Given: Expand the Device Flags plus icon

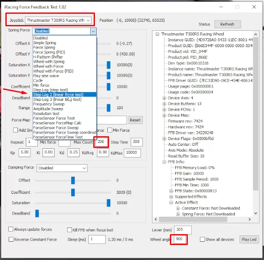Looking at the screenshot, I should point(164,139).
